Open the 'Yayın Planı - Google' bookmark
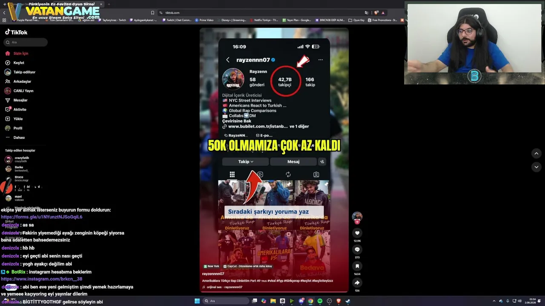The height and width of the screenshot is (306, 545). click(297, 20)
